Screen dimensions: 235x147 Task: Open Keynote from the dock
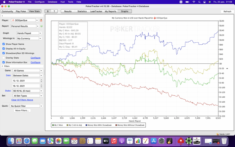(x=130, y=141)
